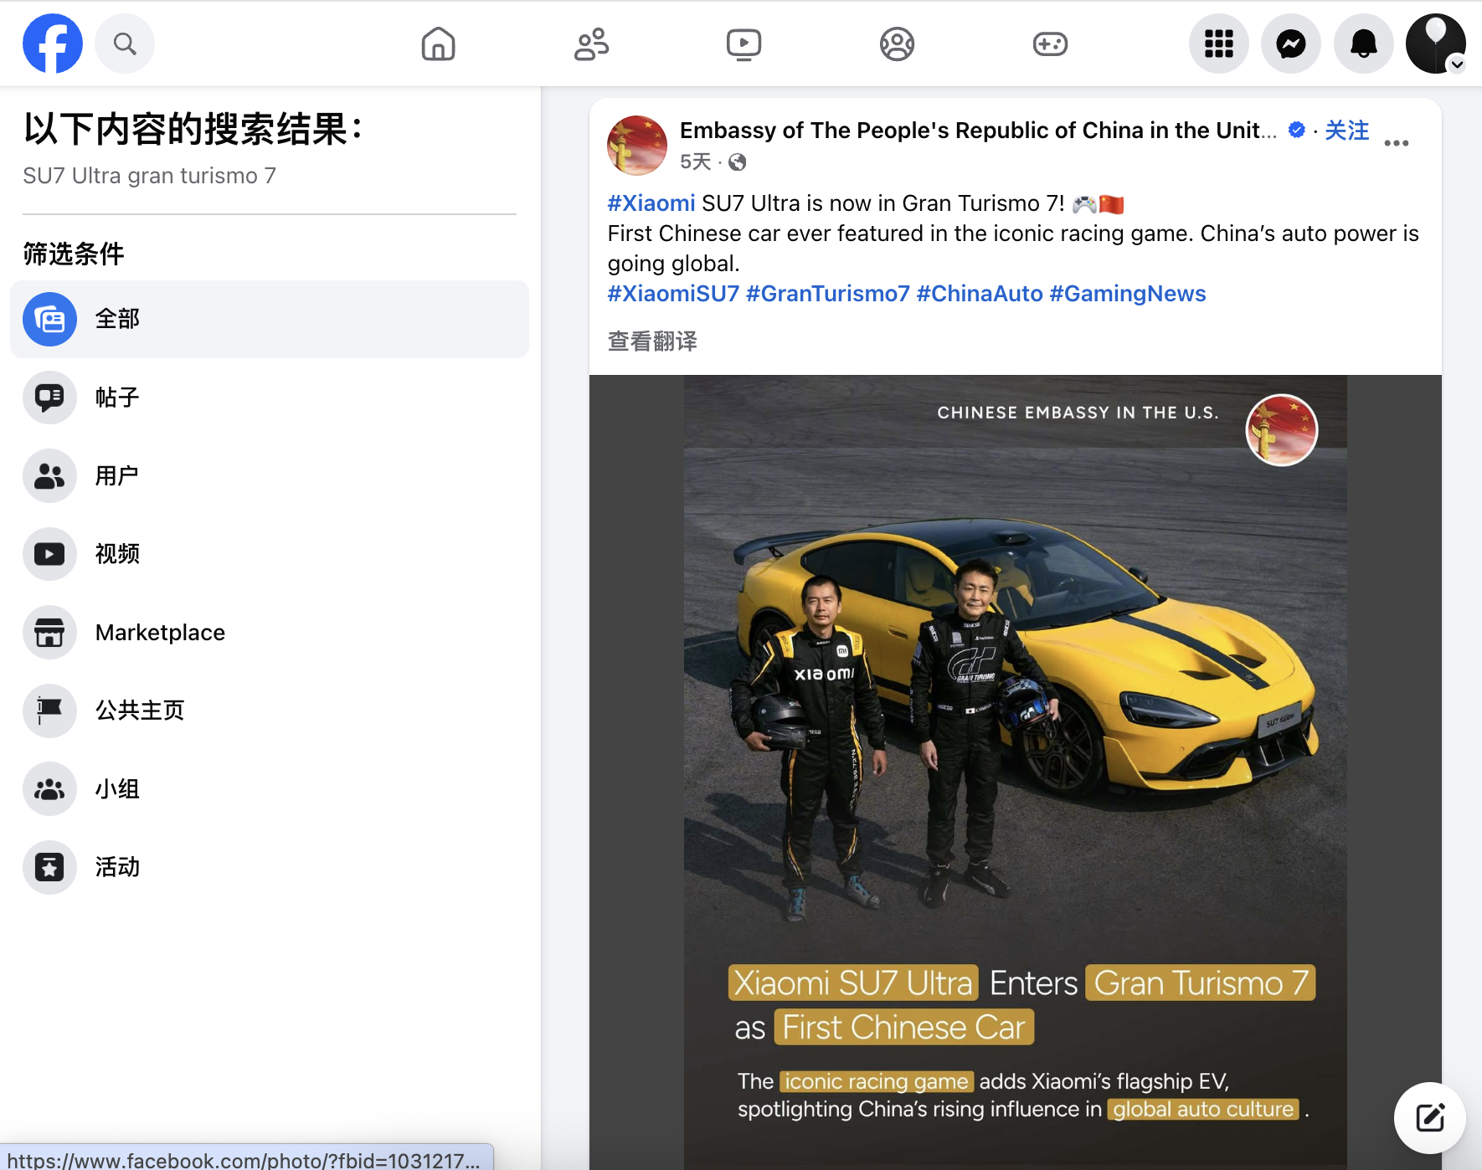
Task: Open the Facebook logo home link
Action: pos(52,44)
